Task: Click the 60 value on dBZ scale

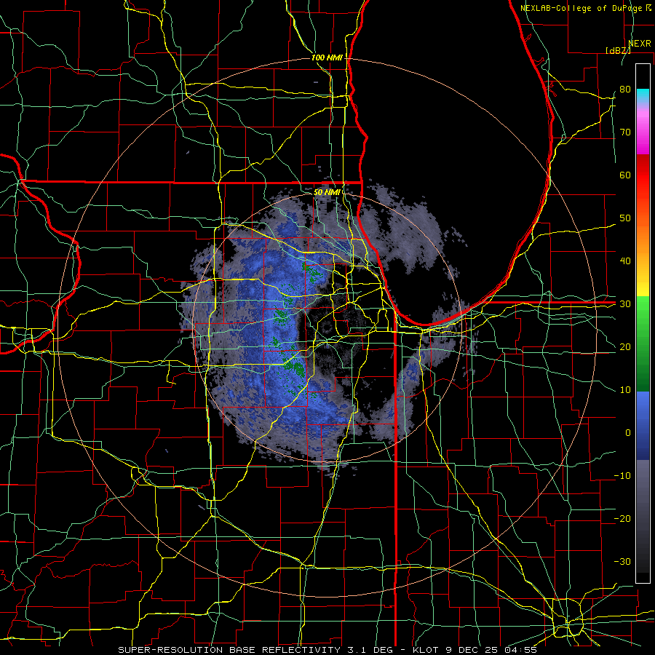Action: (x=625, y=175)
